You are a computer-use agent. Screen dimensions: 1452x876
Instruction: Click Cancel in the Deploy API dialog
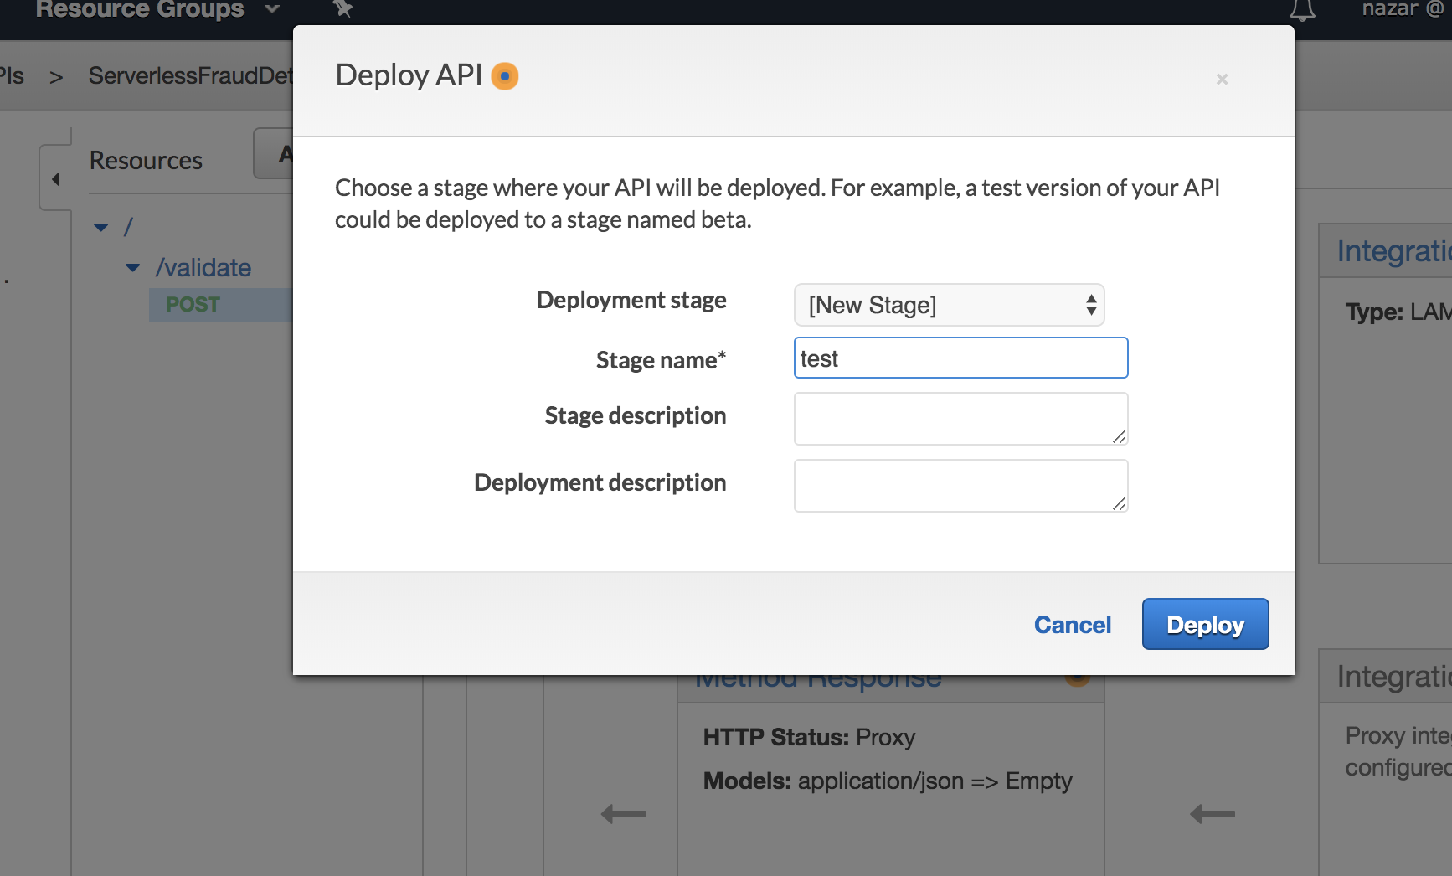(x=1072, y=625)
